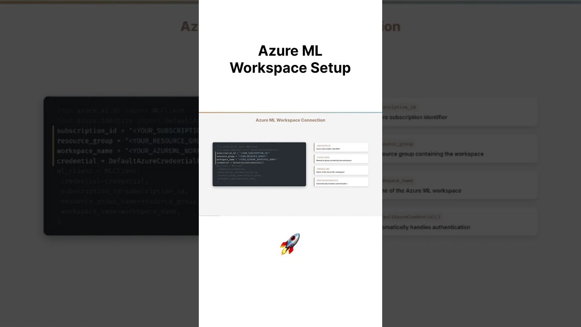
Task: Open the "Automatically handles authentication" card
Action: [341, 182]
